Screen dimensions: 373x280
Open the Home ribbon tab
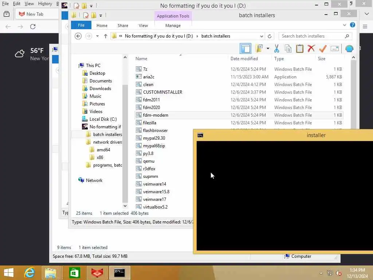point(102,26)
